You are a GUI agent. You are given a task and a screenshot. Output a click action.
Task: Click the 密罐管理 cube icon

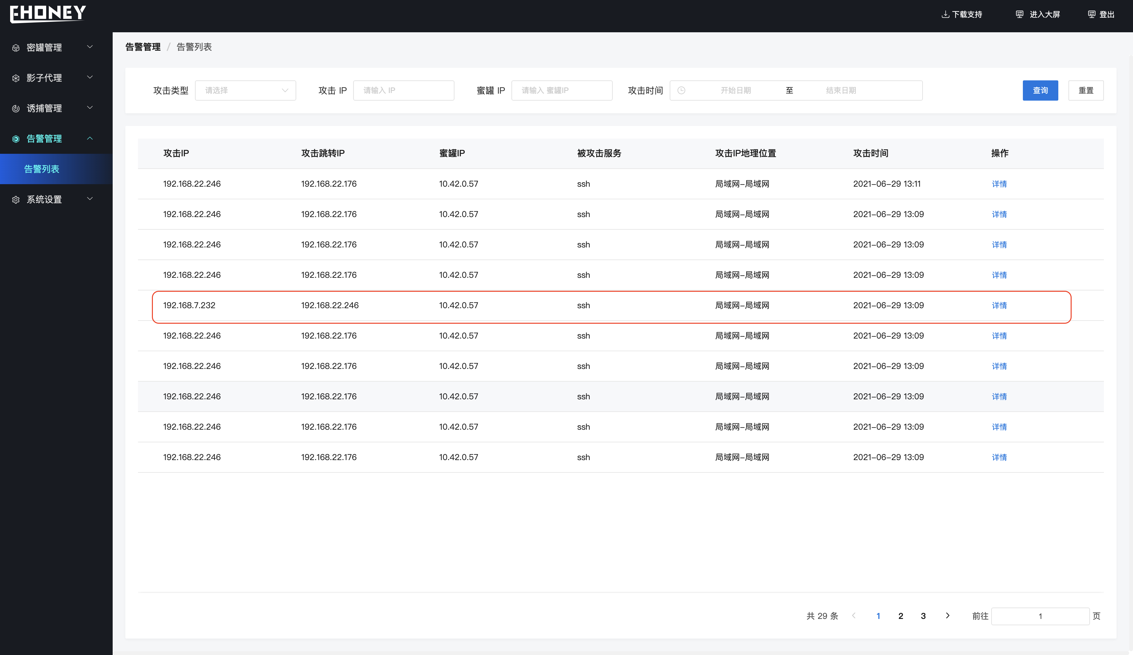click(16, 48)
